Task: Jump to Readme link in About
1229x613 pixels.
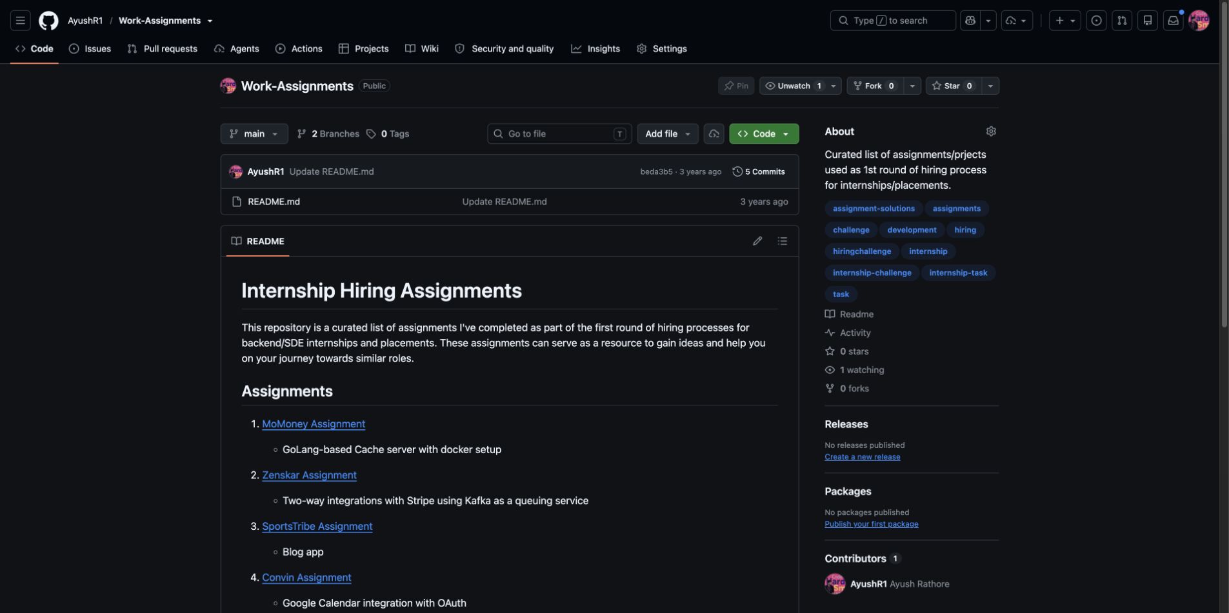Action: 849,315
